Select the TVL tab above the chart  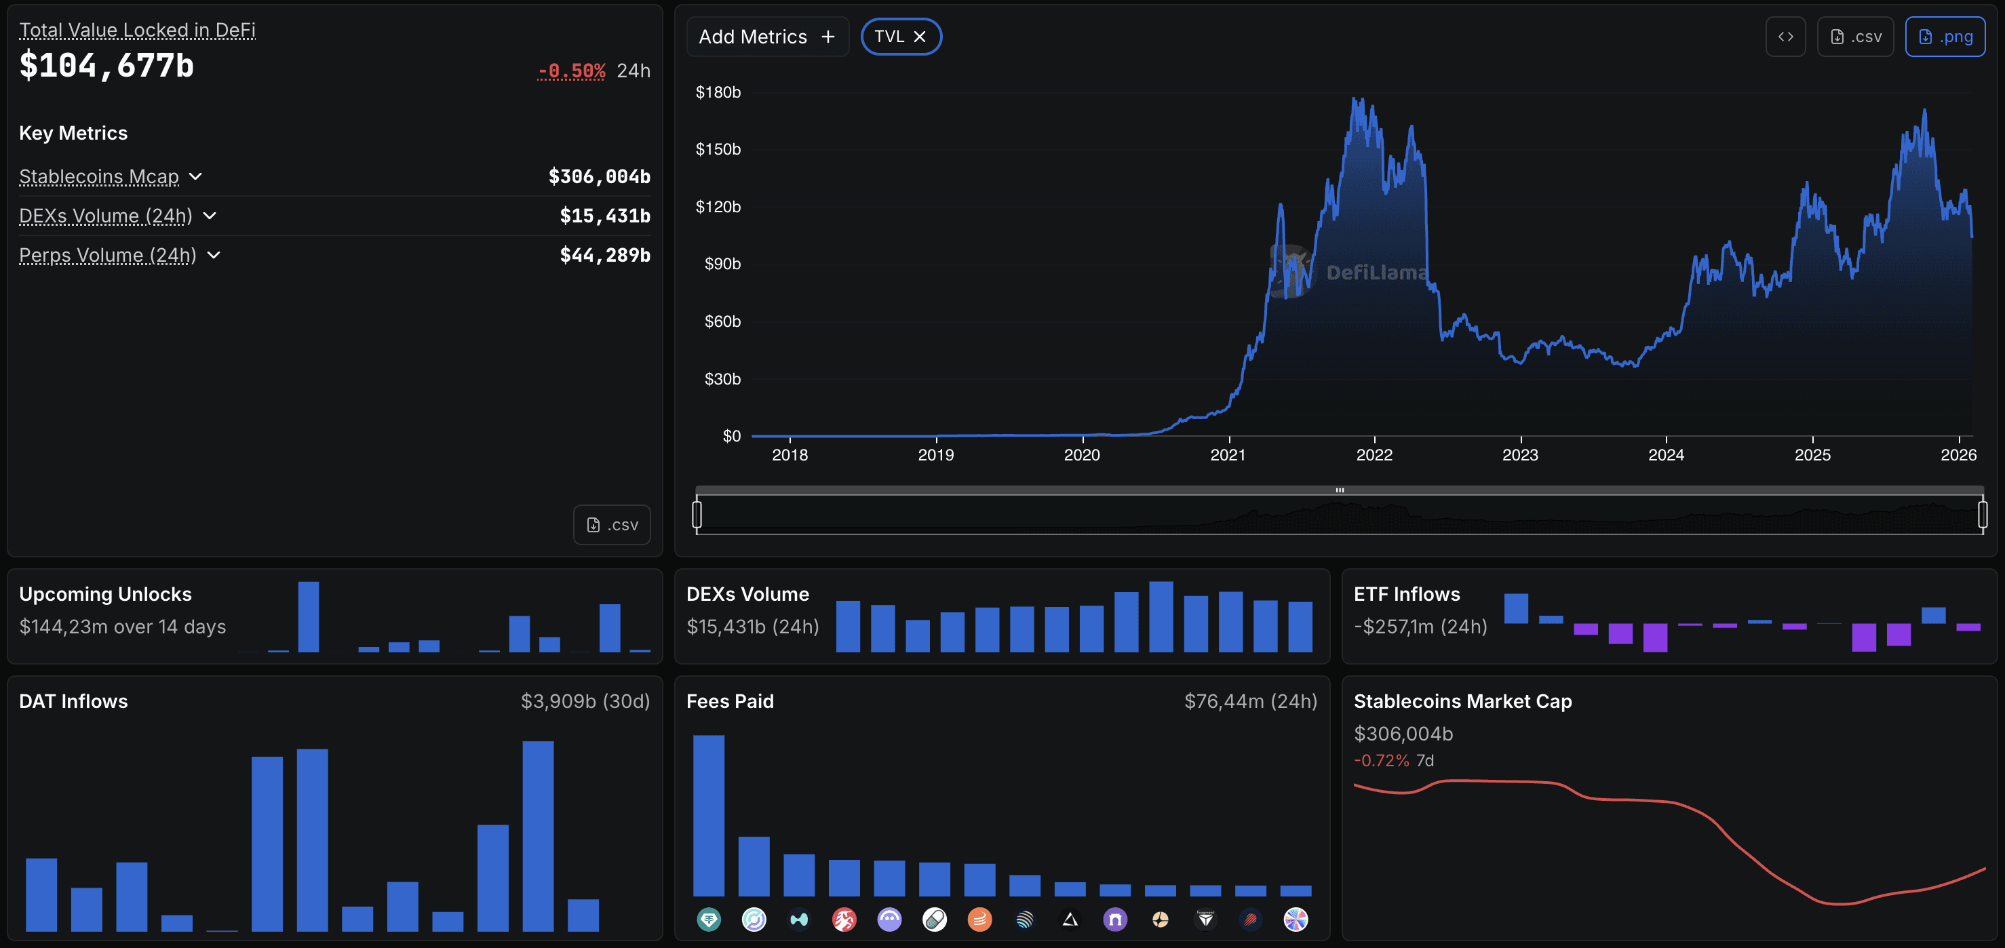(891, 36)
